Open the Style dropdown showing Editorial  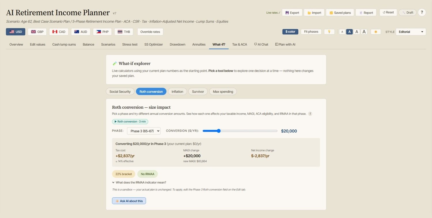pyautogui.click(x=411, y=32)
